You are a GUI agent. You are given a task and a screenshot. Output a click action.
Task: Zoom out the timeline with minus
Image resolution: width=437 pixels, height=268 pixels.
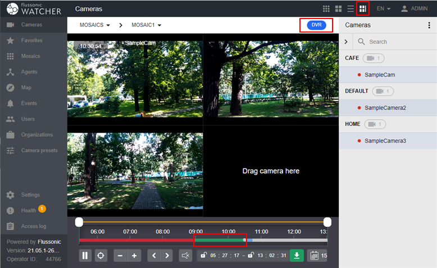click(x=120, y=256)
